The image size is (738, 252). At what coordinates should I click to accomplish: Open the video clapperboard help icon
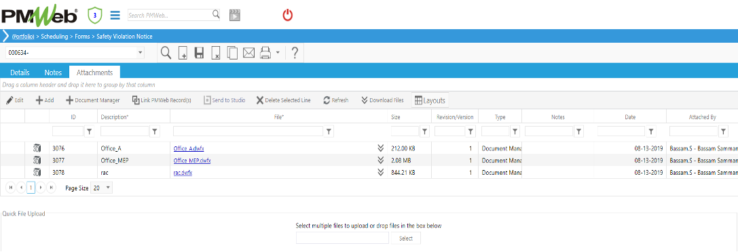[234, 15]
